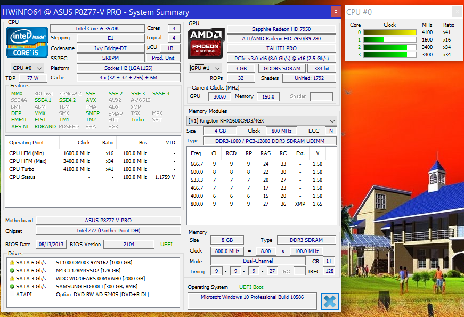Screen dimensions: 464x317
Task: Click warning icon for WDC WD20EARS drive
Action: click(x=12, y=278)
